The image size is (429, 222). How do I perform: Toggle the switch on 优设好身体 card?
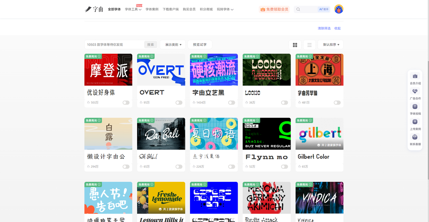point(126,103)
